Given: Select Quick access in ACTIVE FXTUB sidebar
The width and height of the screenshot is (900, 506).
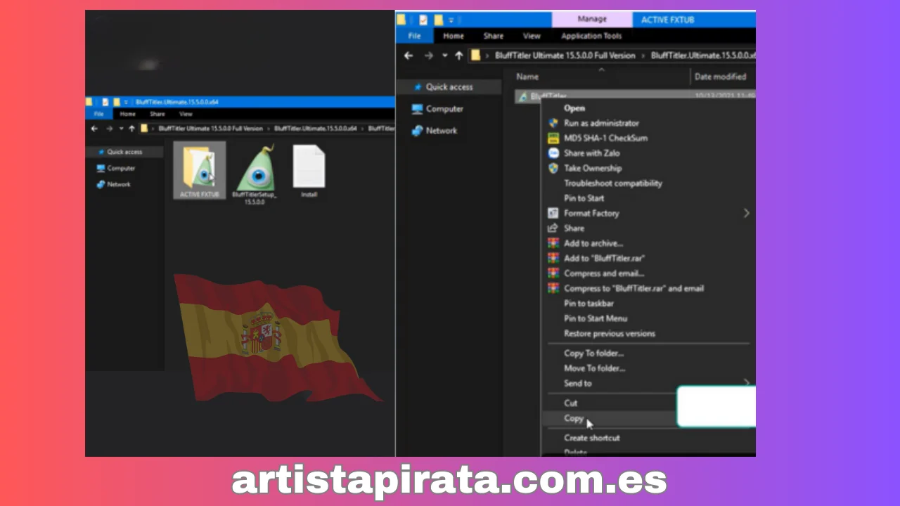Looking at the screenshot, I should coord(449,87).
